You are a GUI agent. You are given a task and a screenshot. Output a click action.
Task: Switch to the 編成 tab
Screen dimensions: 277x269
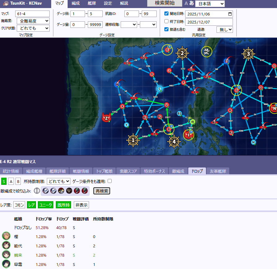tap(76, 3)
